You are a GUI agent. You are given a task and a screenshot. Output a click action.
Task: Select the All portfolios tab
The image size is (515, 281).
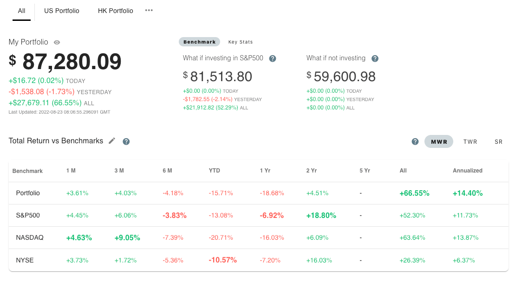[21, 10]
